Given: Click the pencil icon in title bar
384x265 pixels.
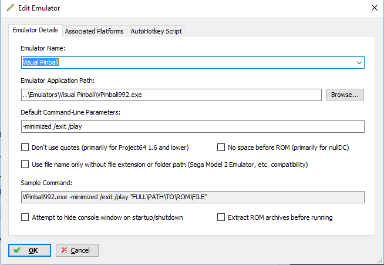Looking at the screenshot, I should point(11,8).
